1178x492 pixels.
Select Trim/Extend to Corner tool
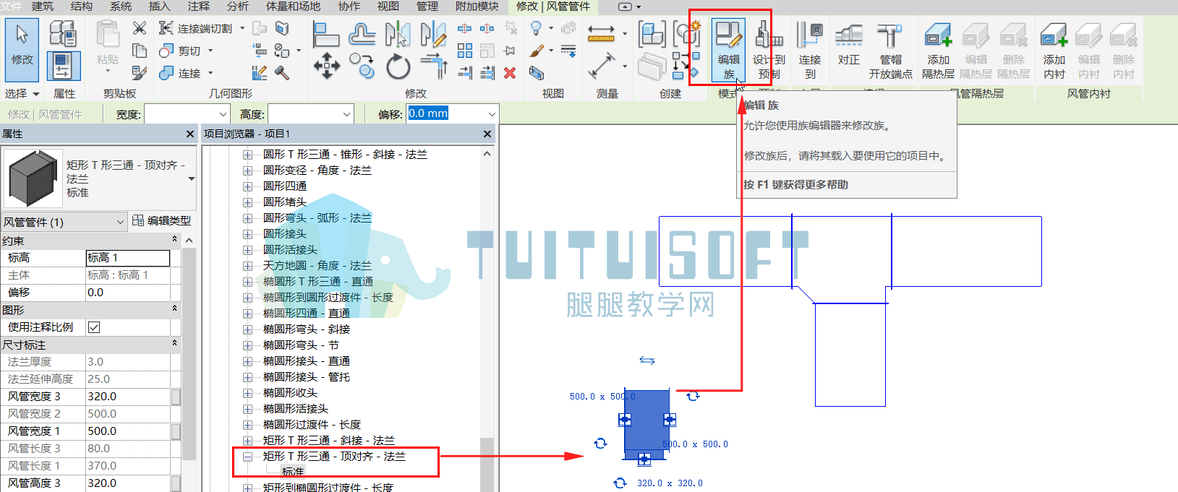point(434,66)
